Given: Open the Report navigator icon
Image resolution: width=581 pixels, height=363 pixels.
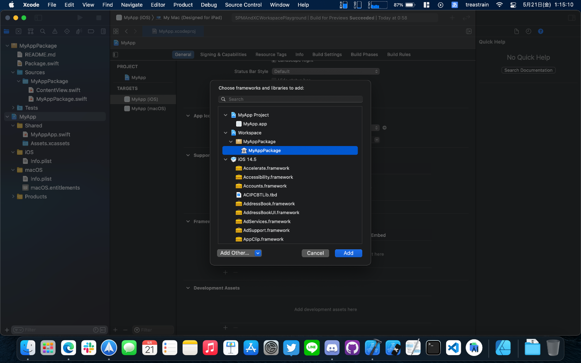Looking at the screenshot, I should click(x=103, y=32).
